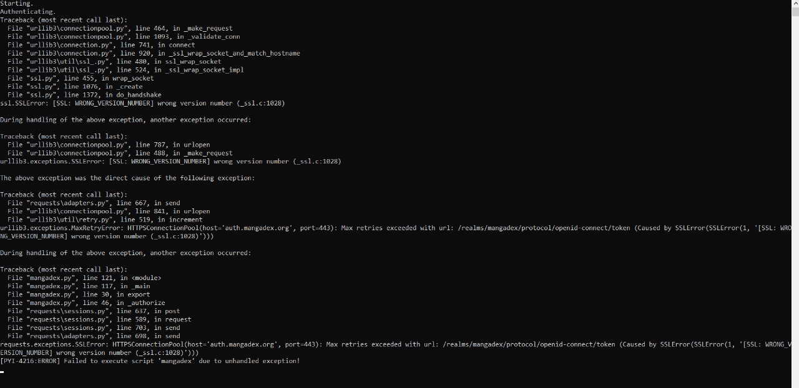Click the connection.py line 741 connect entry
This screenshot has width=799, height=388.
(101, 45)
